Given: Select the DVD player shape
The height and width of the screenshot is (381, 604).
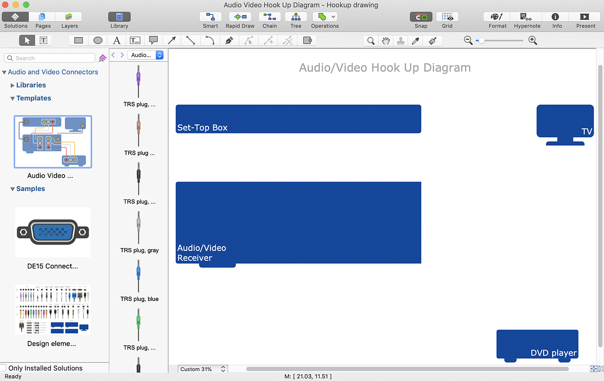Looking at the screenshot, I should point(537,346).
